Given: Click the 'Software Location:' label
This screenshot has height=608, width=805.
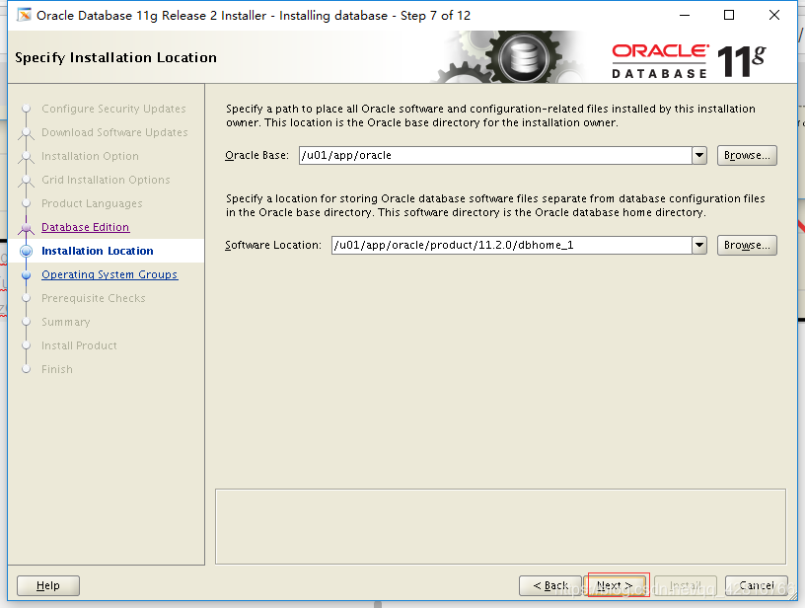Looking at the screenshot, I should pyautogui.click(x=273, y=245).
